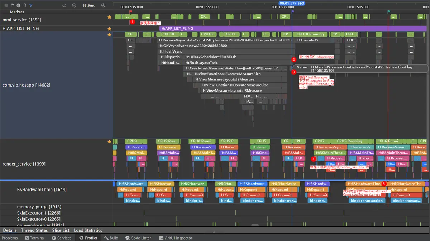430x241 pixels.
Task: Select the render_service [1399] process row
Action: [x=56, y=164]
